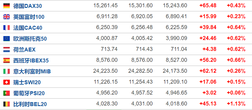Image resolution: width=252 pixels, height=110 pixels.
Task: Click the Netherlands flag icon
Action: click(x=7, y=49)
